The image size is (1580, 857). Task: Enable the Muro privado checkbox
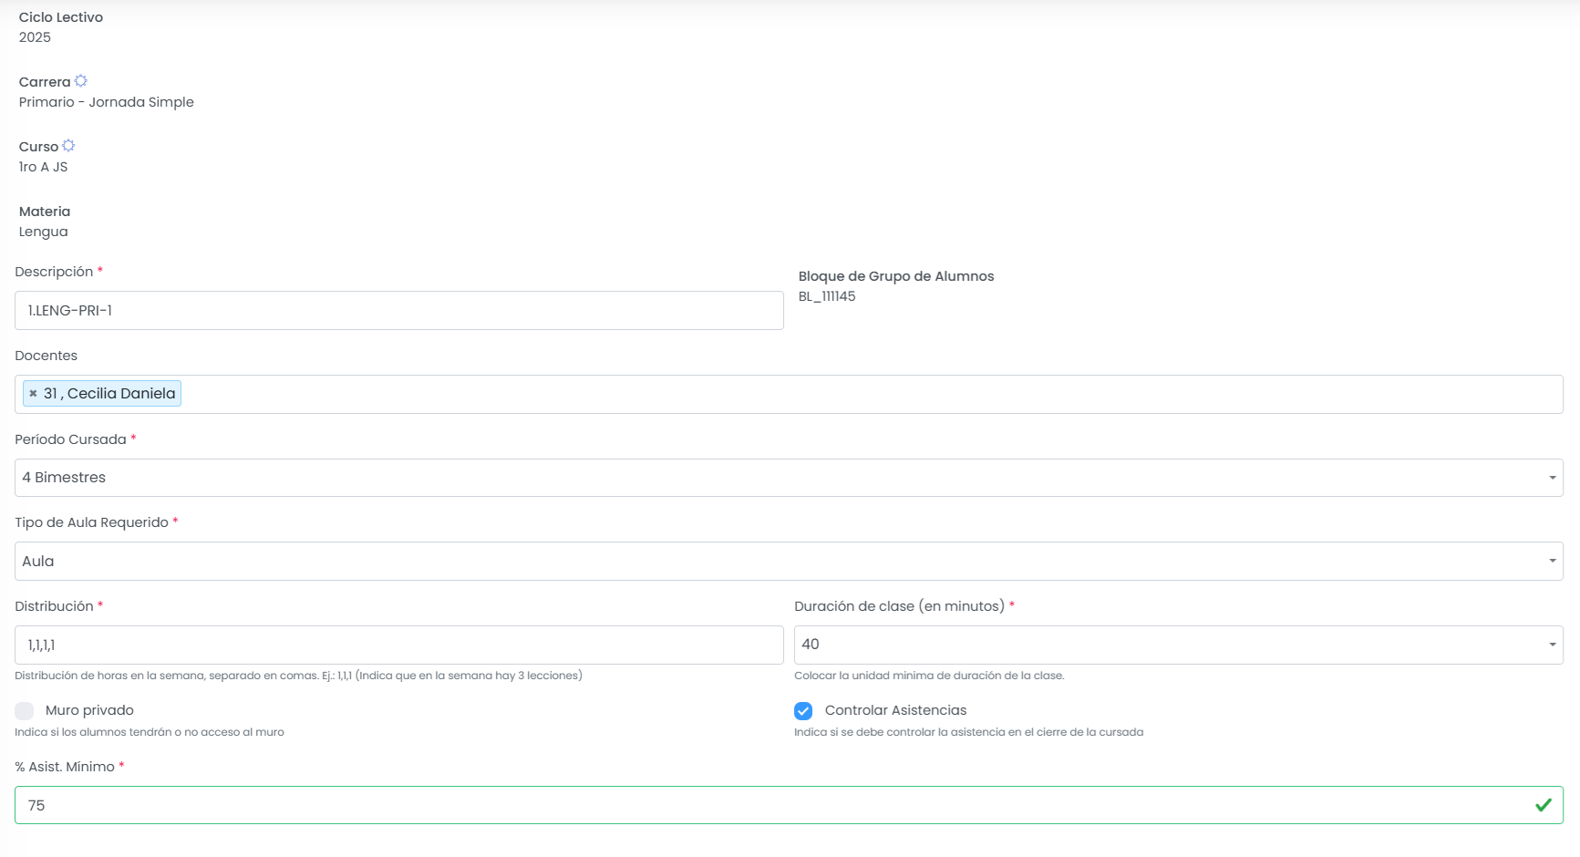pos(25,711)
